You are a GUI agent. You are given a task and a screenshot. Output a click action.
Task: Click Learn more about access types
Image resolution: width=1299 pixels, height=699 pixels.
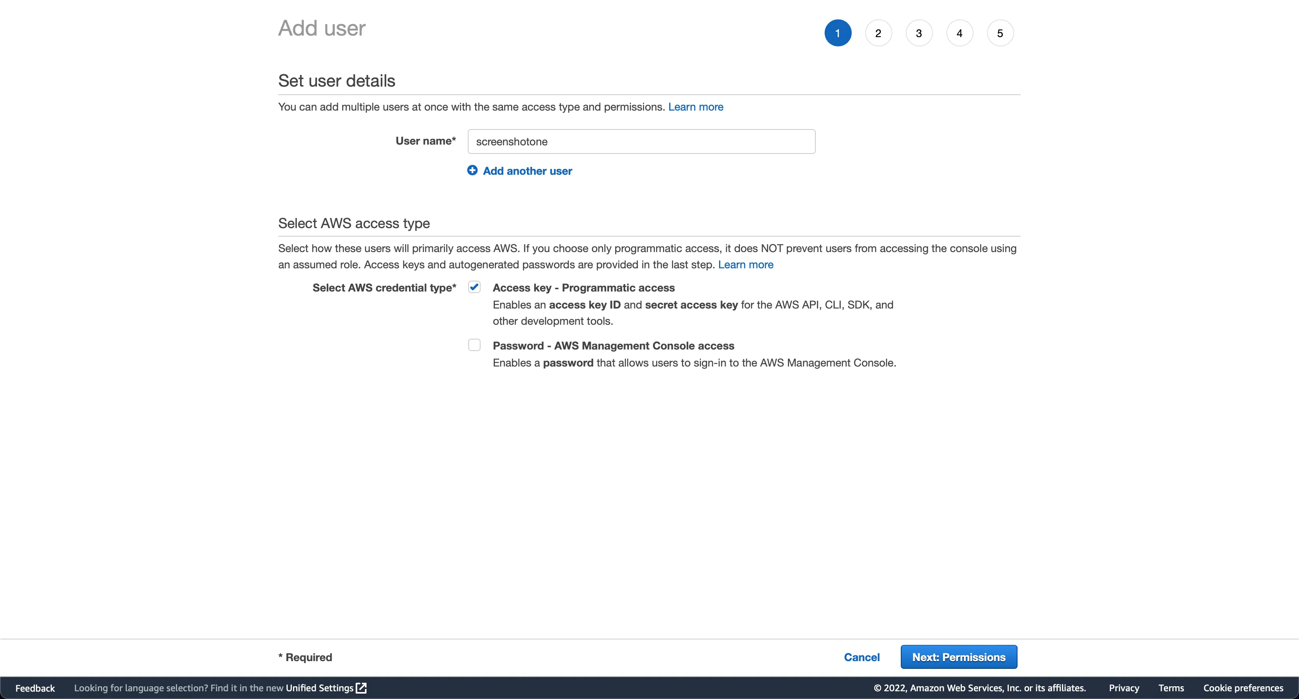coord(746,264)
